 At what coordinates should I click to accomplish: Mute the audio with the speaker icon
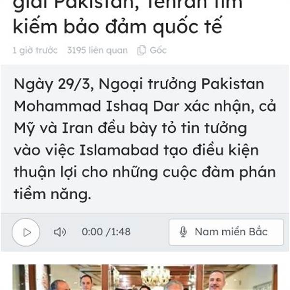(60, 232)
